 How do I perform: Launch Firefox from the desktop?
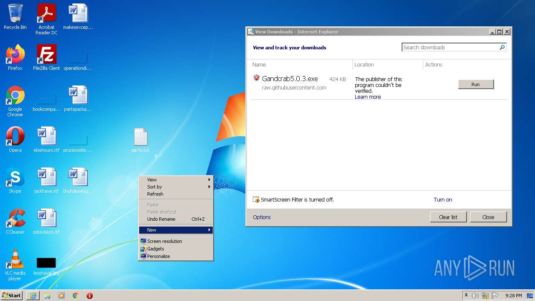[15, 58]
